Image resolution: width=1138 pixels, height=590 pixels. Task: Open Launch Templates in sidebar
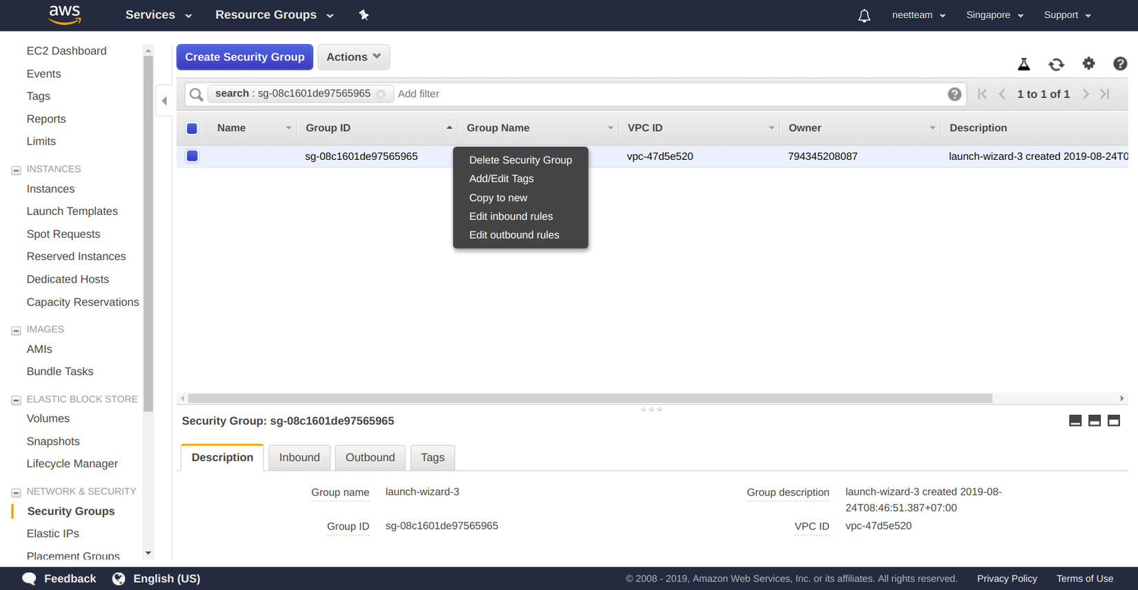click(72, 212)
